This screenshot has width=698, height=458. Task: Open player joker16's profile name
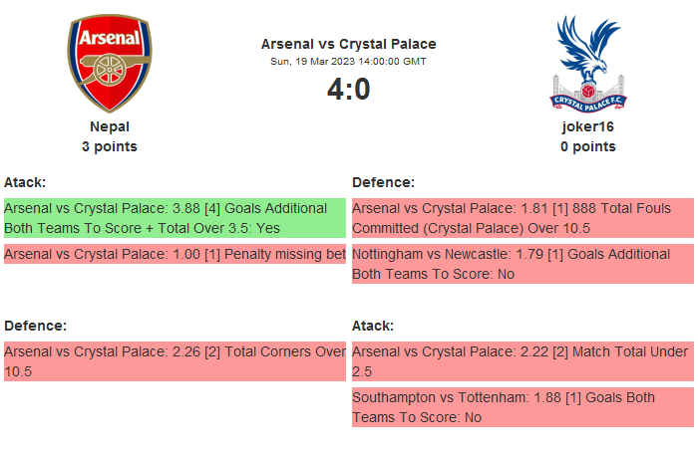click(587, 126)
